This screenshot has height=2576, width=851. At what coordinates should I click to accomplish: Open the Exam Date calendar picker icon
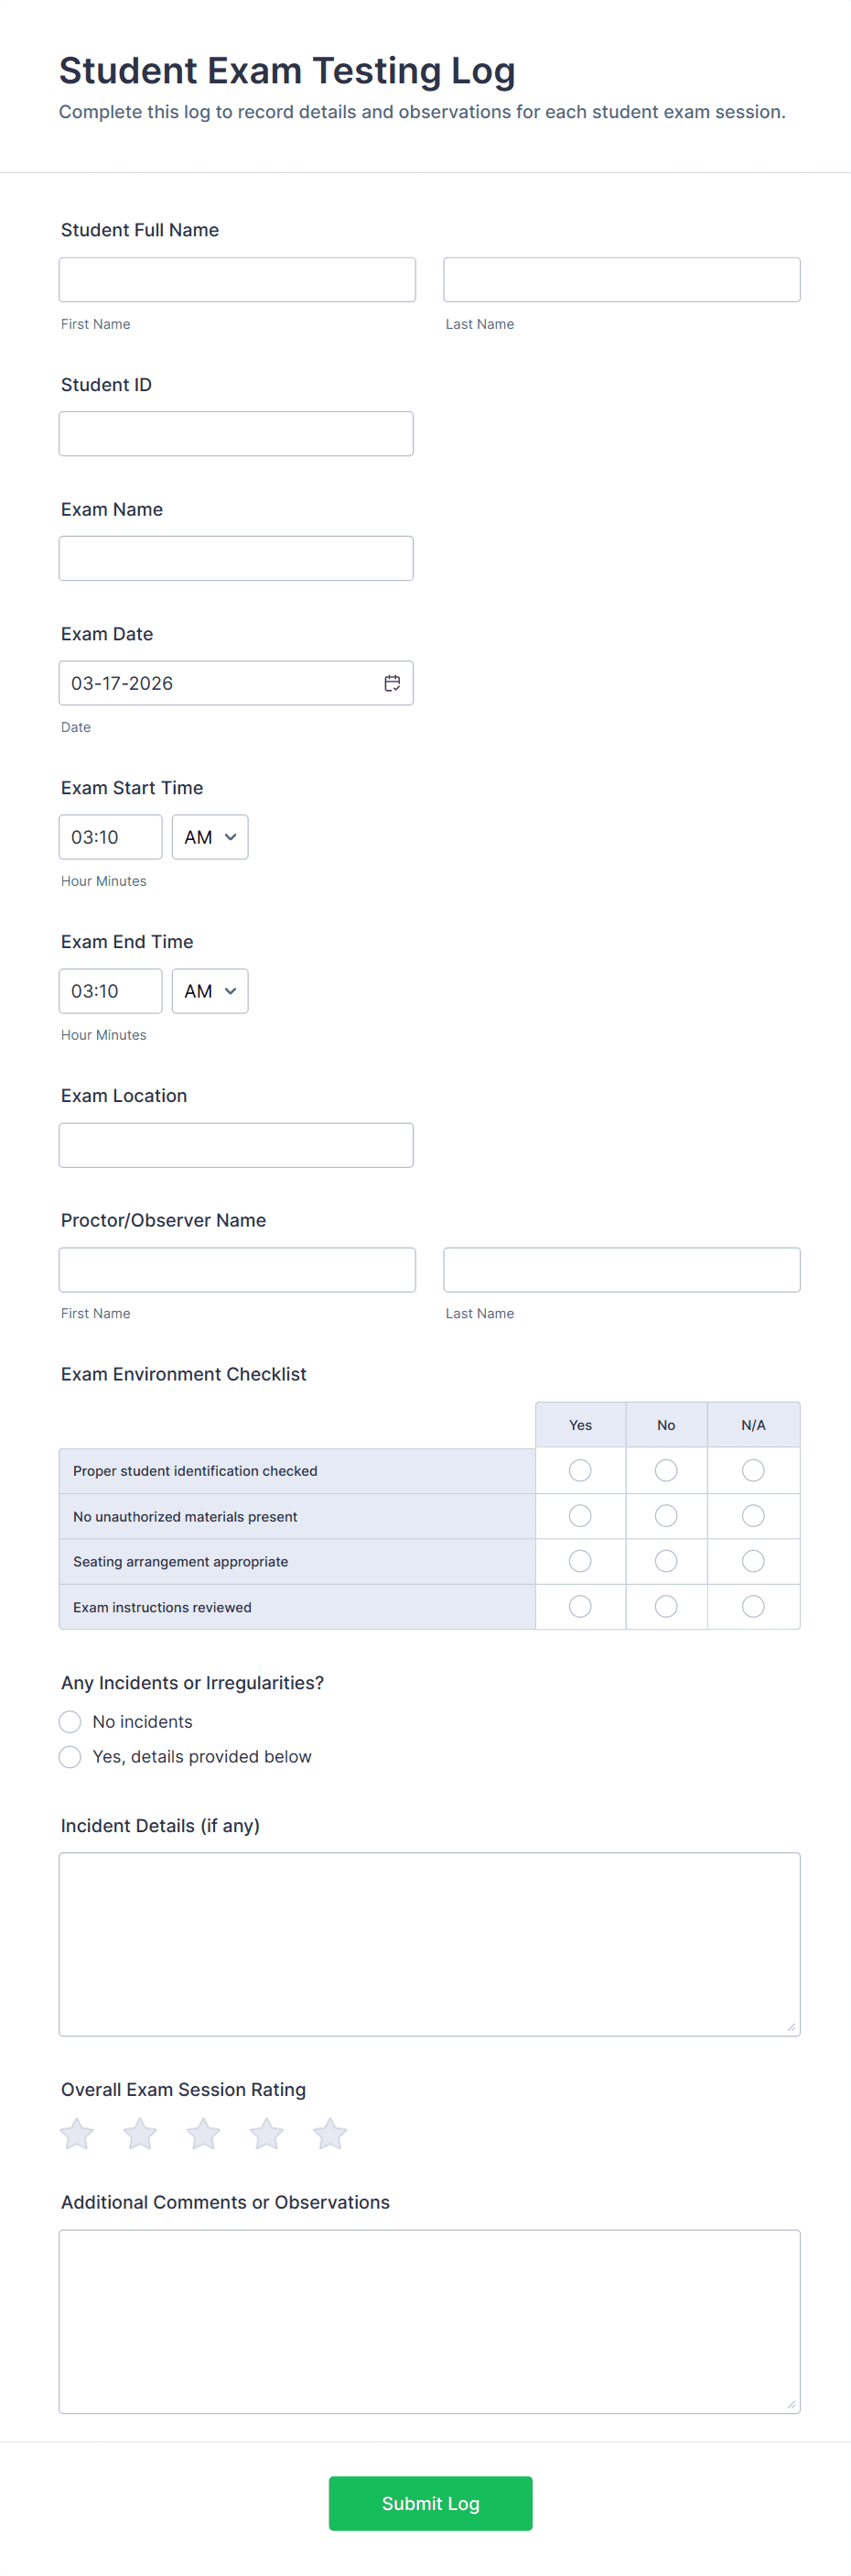coord(393,683)
